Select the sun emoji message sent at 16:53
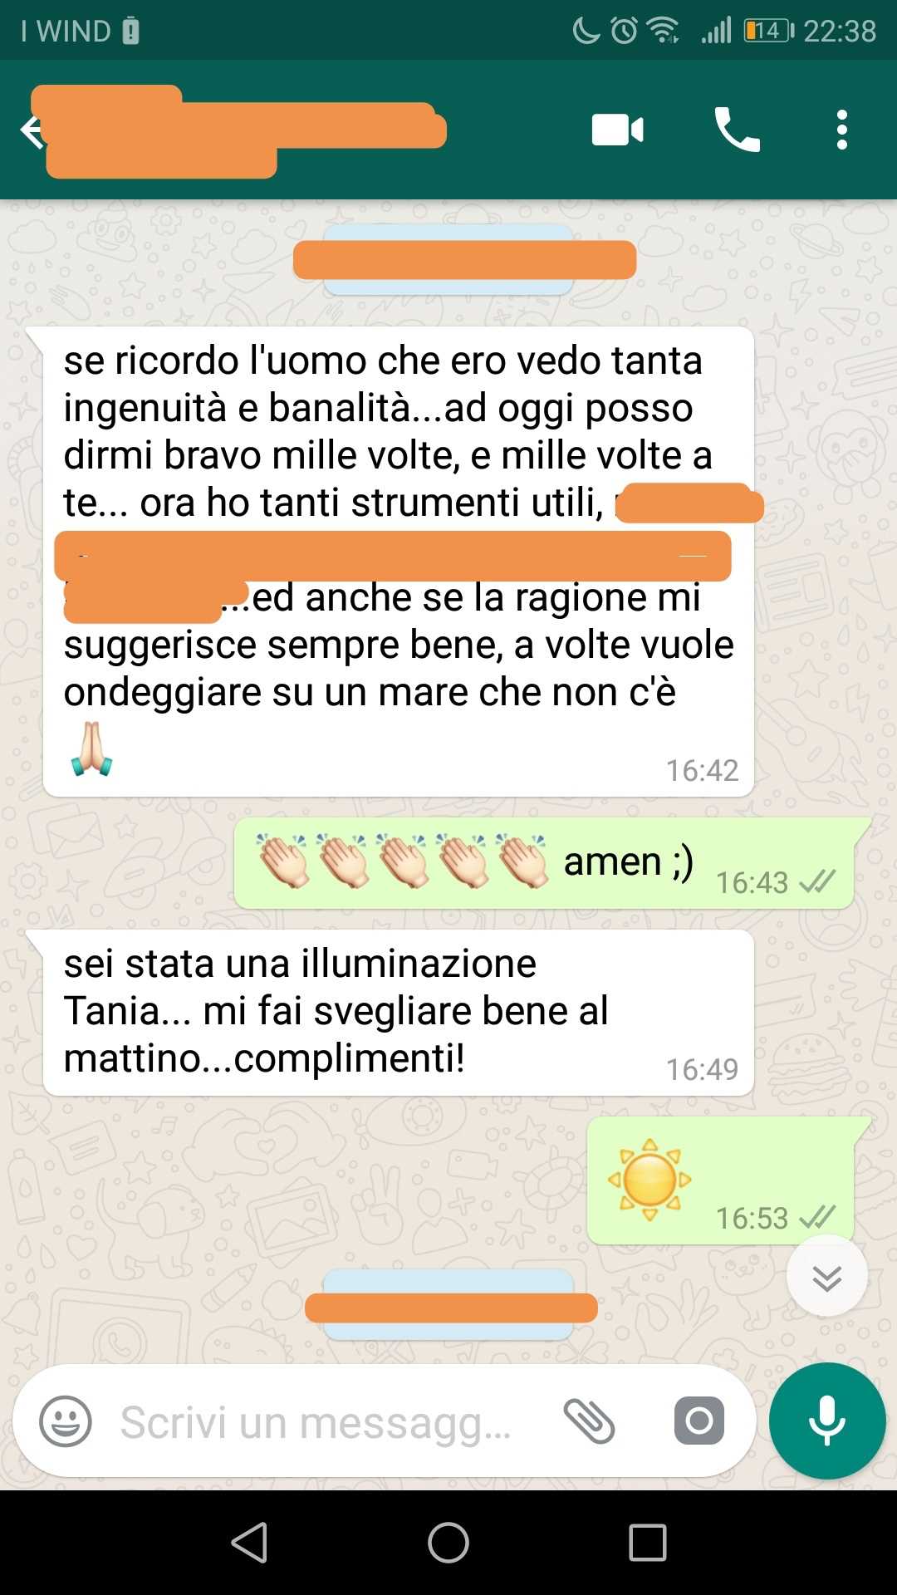 point(722,1180)
